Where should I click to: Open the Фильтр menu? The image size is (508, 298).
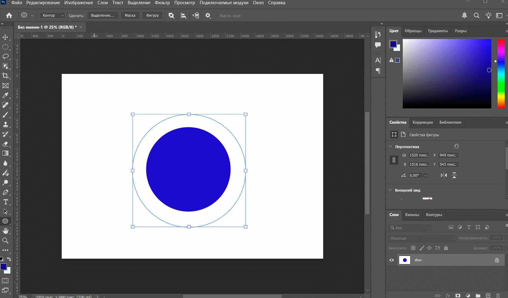point(162,3)
